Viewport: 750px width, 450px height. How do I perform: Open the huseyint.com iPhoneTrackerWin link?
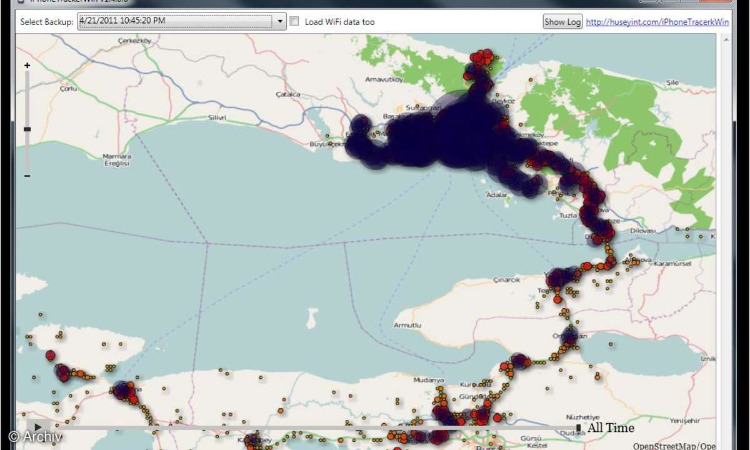tap(657, 22)
